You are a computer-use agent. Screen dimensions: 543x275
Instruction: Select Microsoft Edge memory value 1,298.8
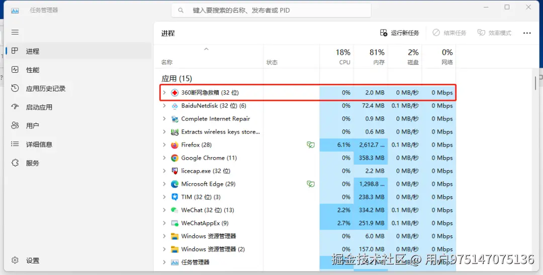pyautogui.click(x=372, y=184)
